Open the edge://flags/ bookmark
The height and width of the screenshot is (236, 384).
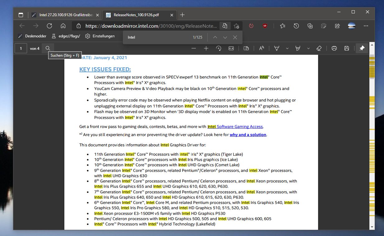pyautogui.click(x=66, y=36)
